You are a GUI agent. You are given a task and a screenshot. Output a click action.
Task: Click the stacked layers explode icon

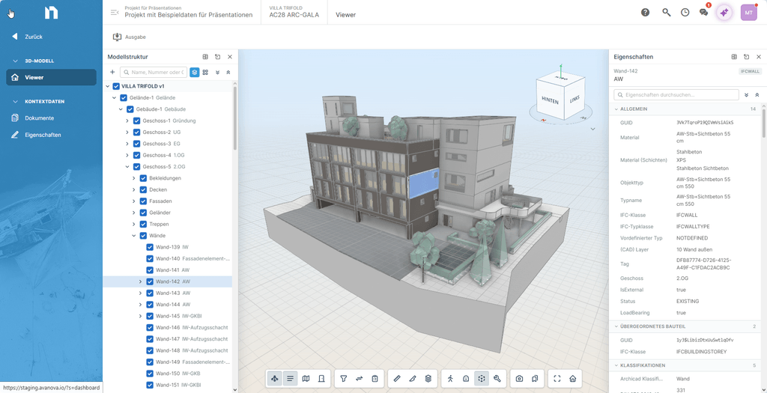(428, 378)
